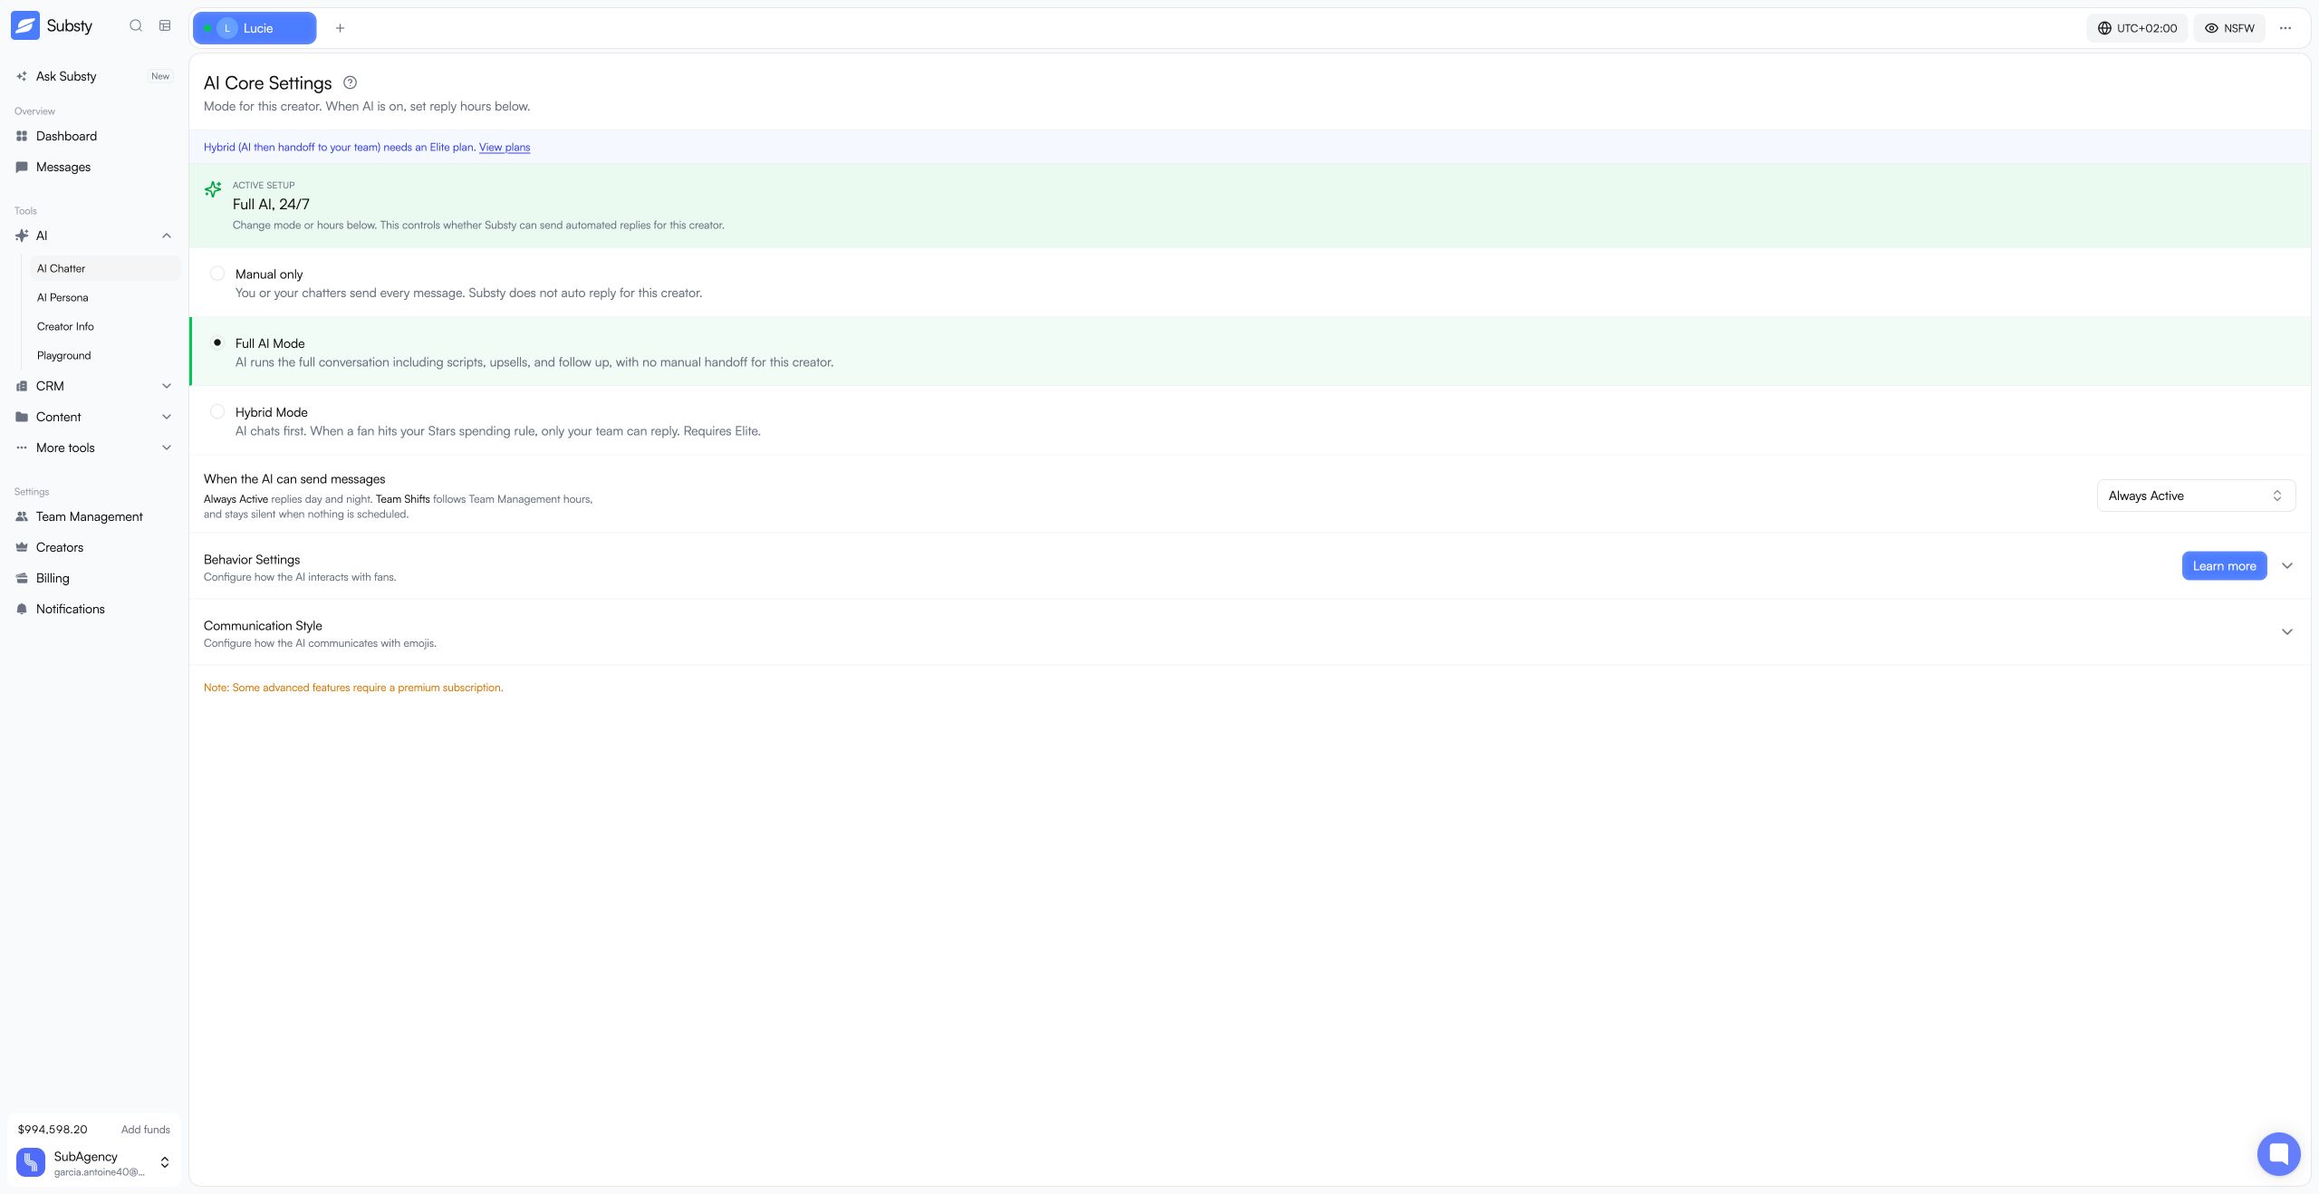Image resolution: width=2319 pixels, height=1194 pixels.
Task: Open search via magnifier icon
Action: point(136,26)
